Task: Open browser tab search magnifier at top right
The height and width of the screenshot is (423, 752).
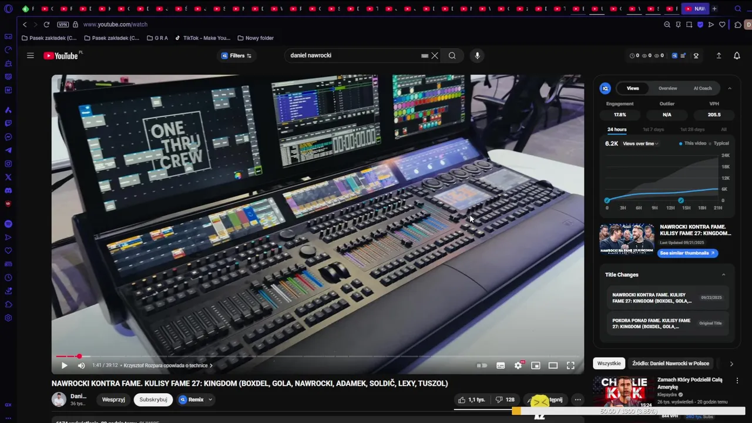Action: point(738,9)
